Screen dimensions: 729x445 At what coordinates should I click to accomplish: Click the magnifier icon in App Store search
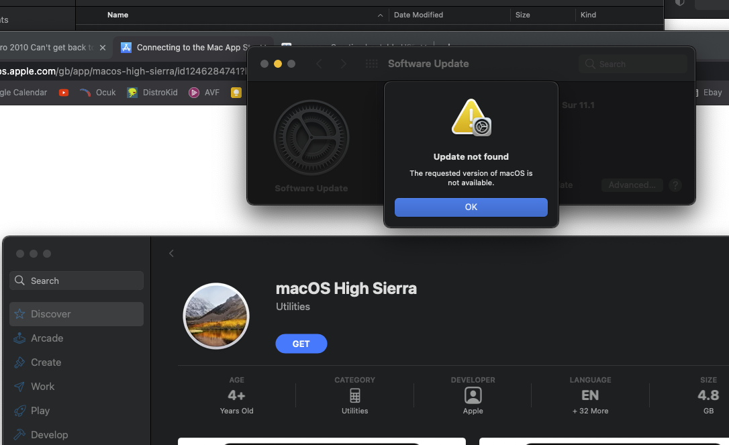tap(19, 281)
